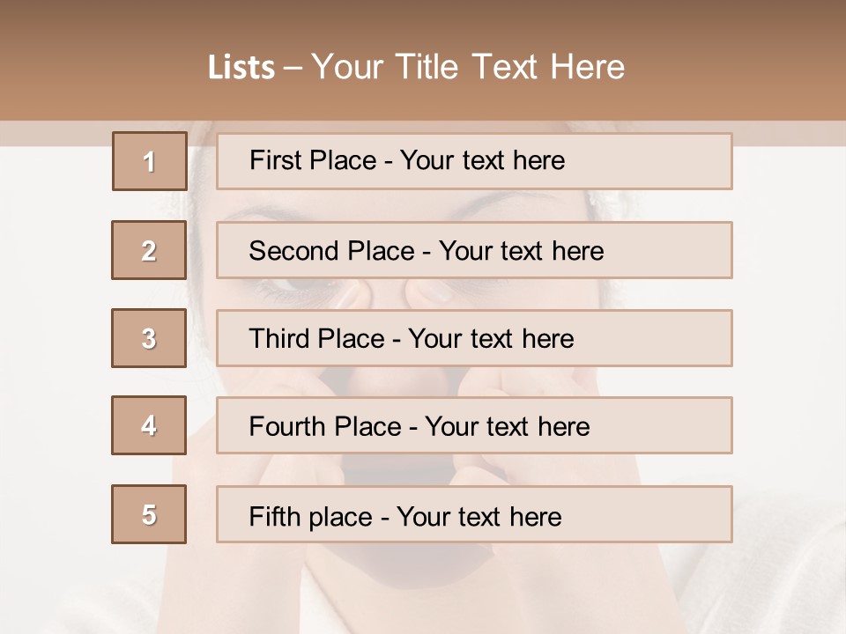This screenshot has width=846, height=634.
Task: Select the number 1 box
Action: [x=150, y=161]
